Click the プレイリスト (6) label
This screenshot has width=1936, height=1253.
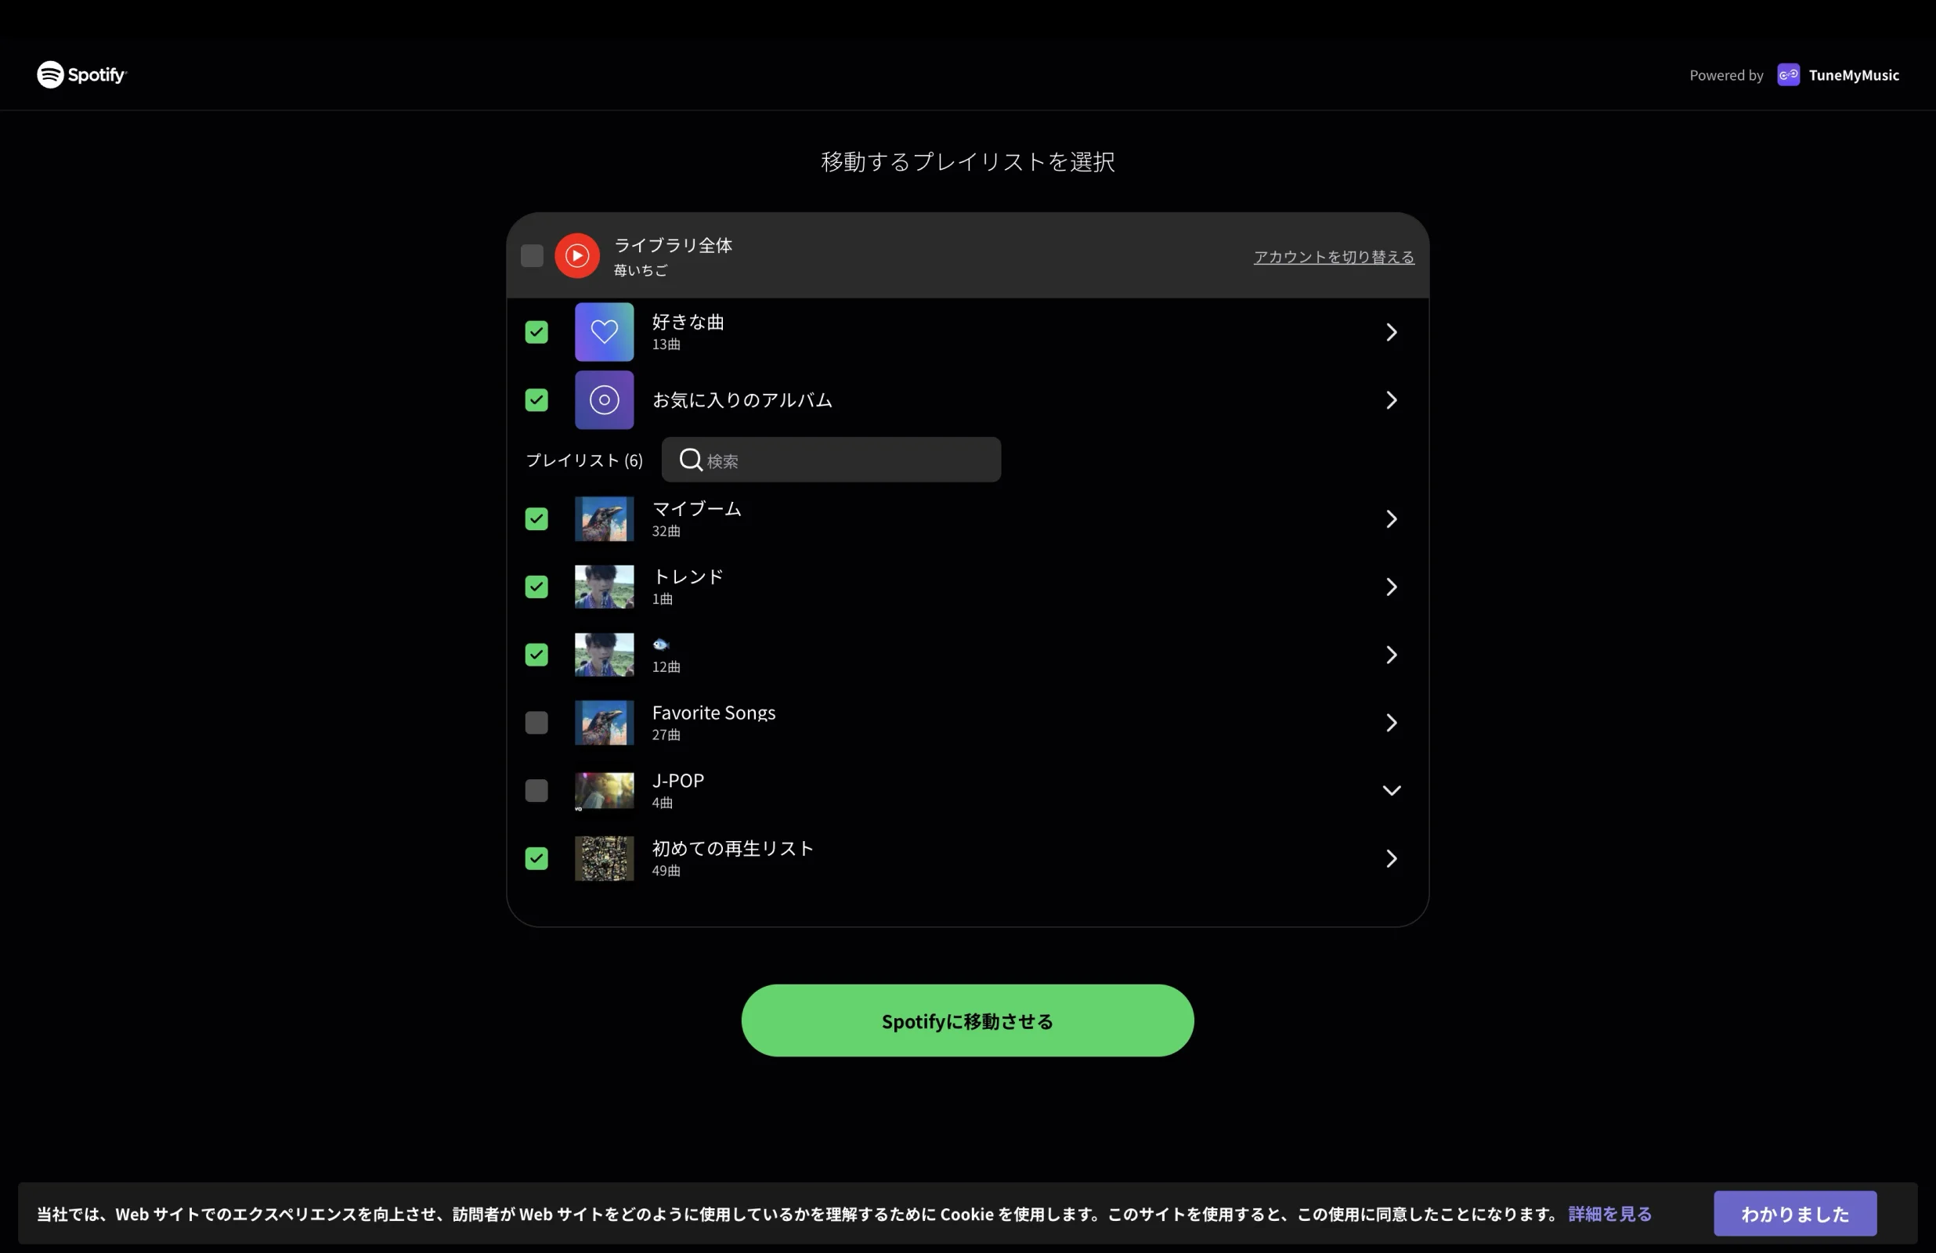[584, 460]
